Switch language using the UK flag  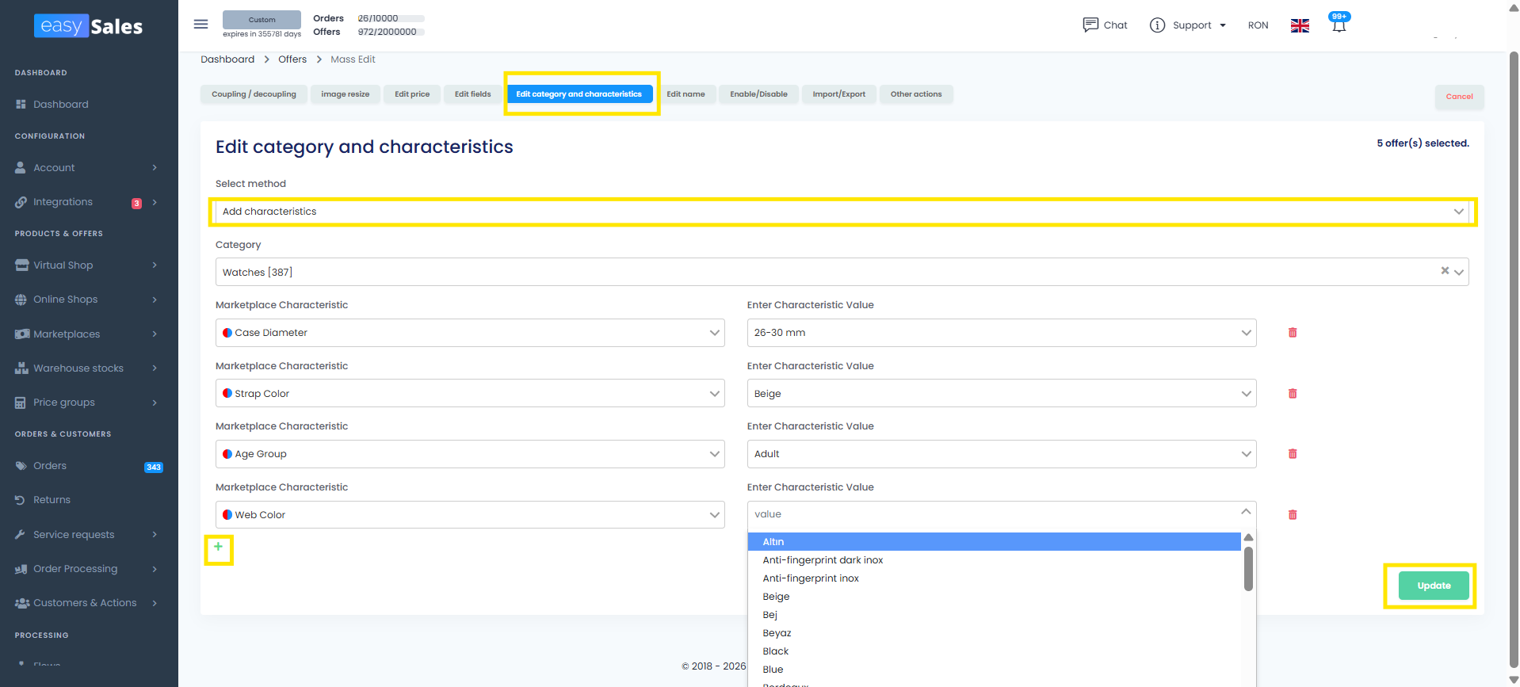click(1300, 25)
